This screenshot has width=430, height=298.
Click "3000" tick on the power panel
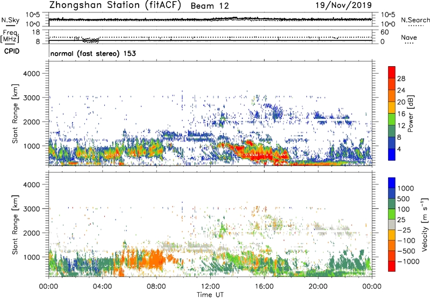31,98
